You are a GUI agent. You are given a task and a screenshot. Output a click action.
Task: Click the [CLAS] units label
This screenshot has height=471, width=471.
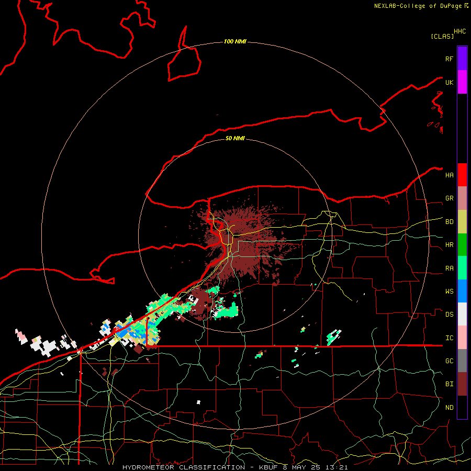tap(442, 36)
